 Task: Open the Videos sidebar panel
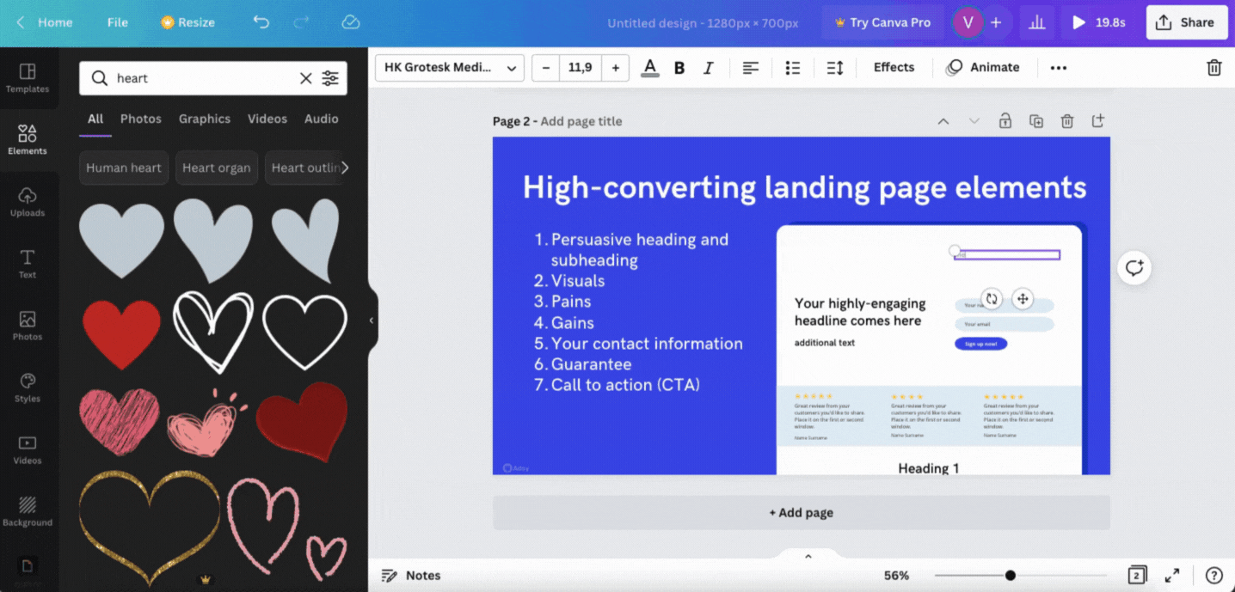pos(28,449)
